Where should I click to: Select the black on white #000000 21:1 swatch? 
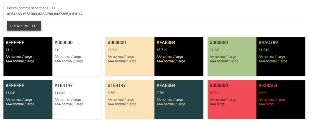[77, 56]
